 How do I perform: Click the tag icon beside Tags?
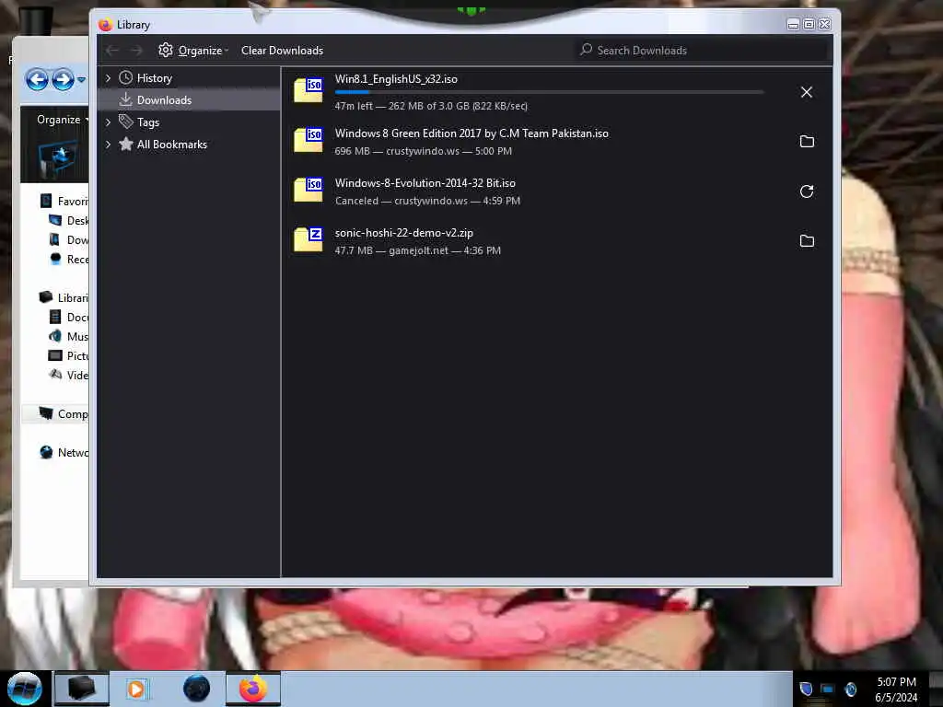tap(125, 122)
